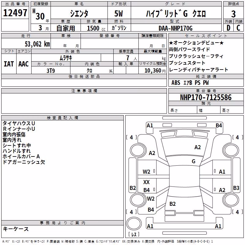The image size is (245, 245).
Task: Click the note シートすれ中
Action: click(17, 145)
